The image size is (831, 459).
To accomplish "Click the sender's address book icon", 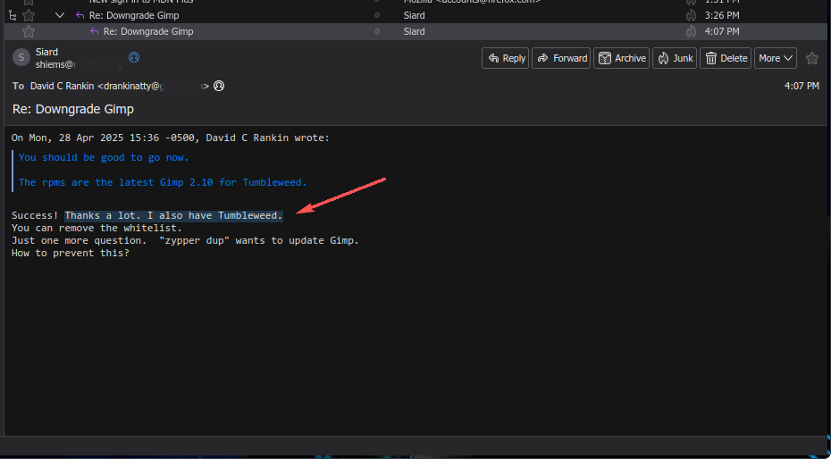I will tap(134, 57).
